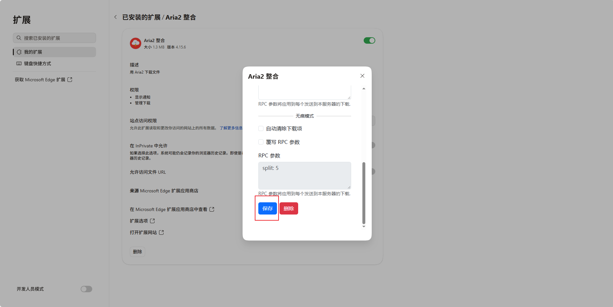Click the dialog scrollbar up arrow
The width and height of the screenshot is (613, 307).
(x=364, y=89)
